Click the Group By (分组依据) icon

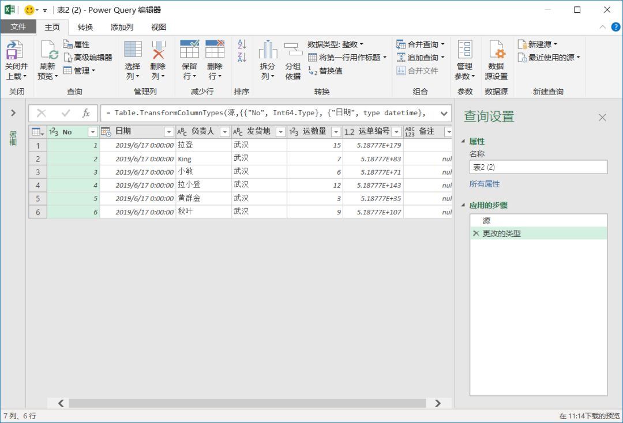293,50
